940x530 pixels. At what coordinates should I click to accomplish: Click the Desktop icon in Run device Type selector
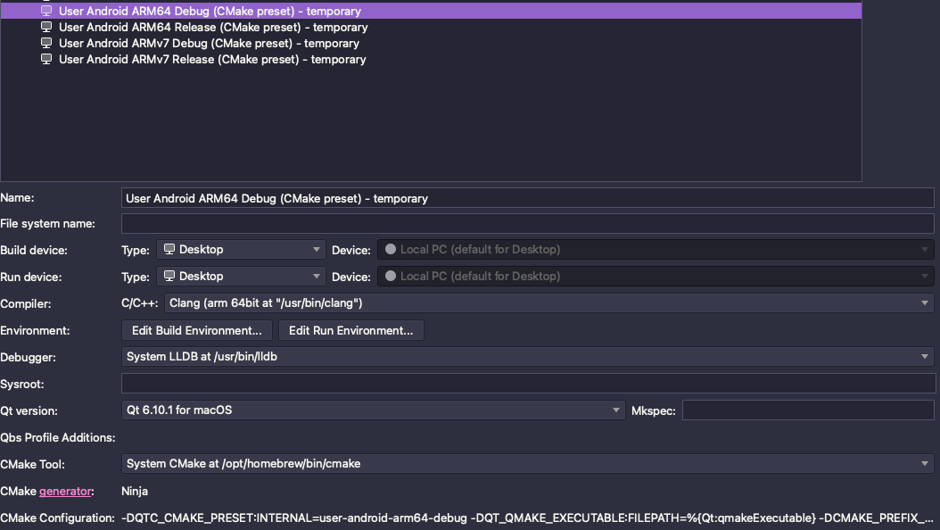pos(169,276)
